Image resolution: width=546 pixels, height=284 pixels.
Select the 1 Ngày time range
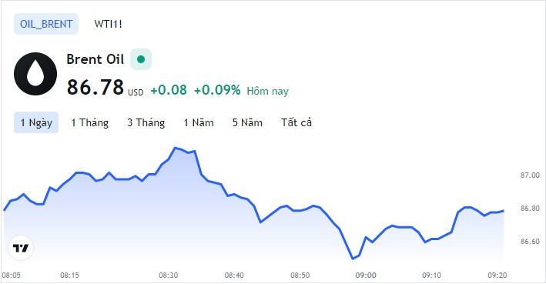36,122
